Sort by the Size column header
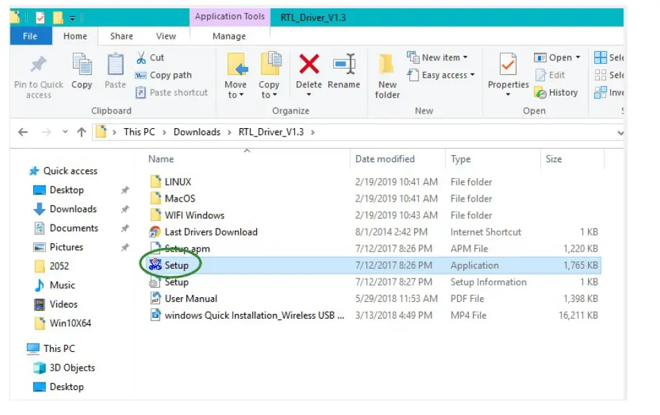The width and height of the screenshot is (660, 415). 553,159
